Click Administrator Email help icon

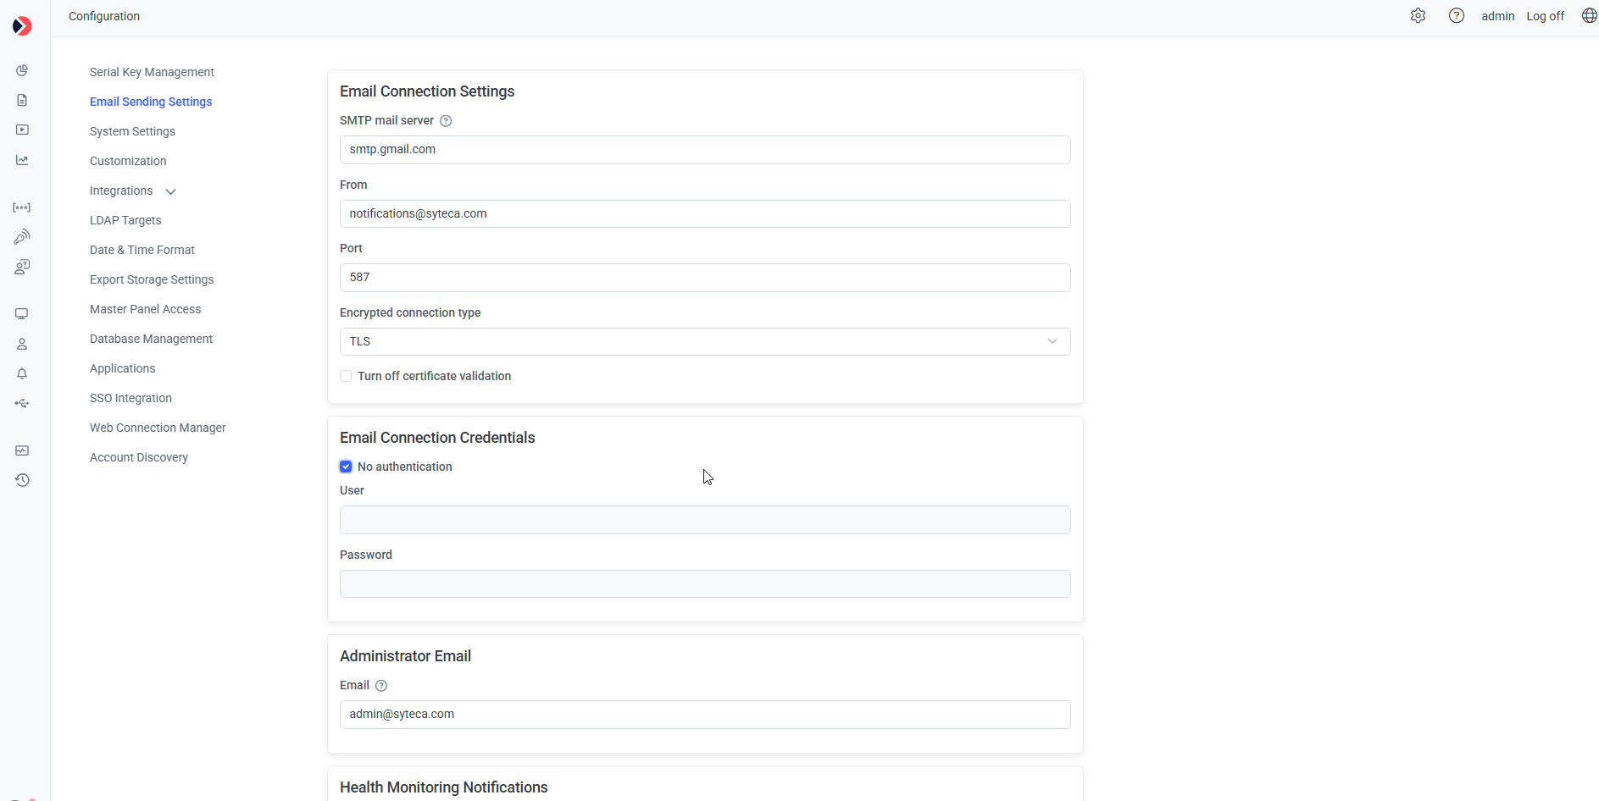click(381, 686)
